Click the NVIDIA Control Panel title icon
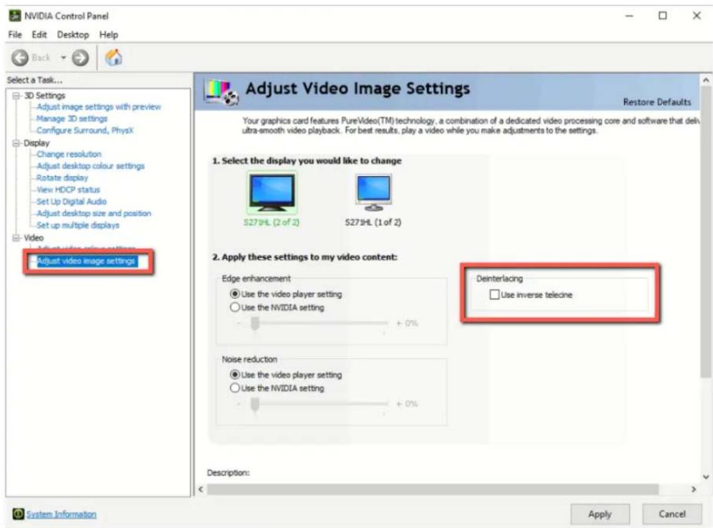 14,16
